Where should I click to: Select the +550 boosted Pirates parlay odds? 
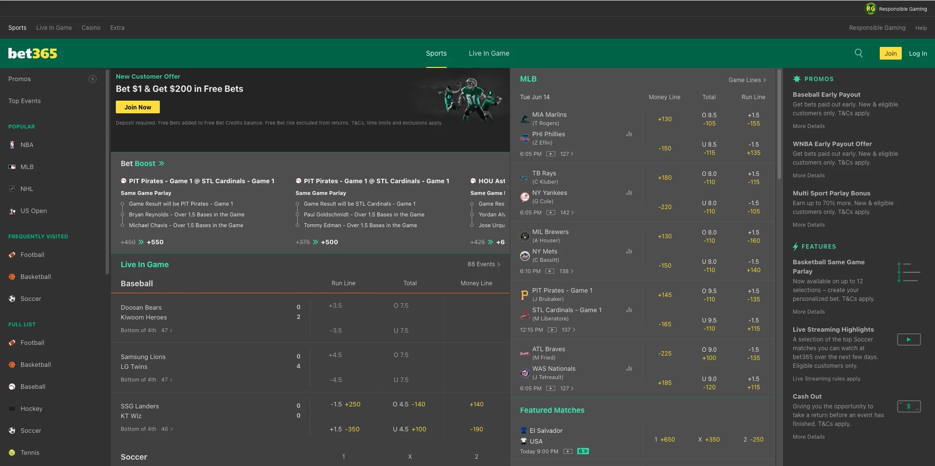(155, 242)
